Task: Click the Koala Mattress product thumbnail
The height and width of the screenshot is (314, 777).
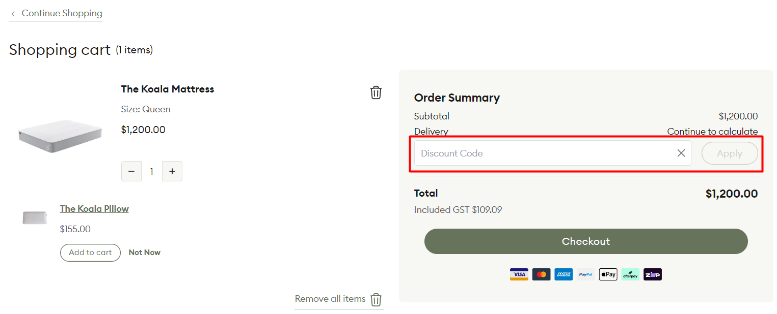Action: (60, 136)
